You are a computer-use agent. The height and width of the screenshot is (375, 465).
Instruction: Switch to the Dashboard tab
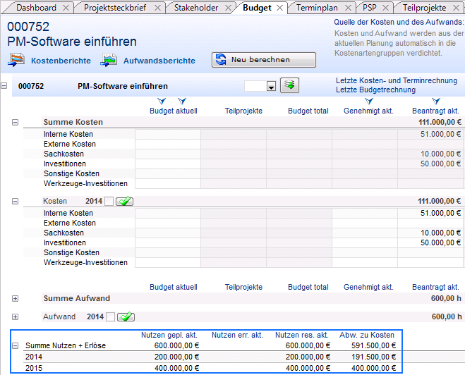coord(36,8)
